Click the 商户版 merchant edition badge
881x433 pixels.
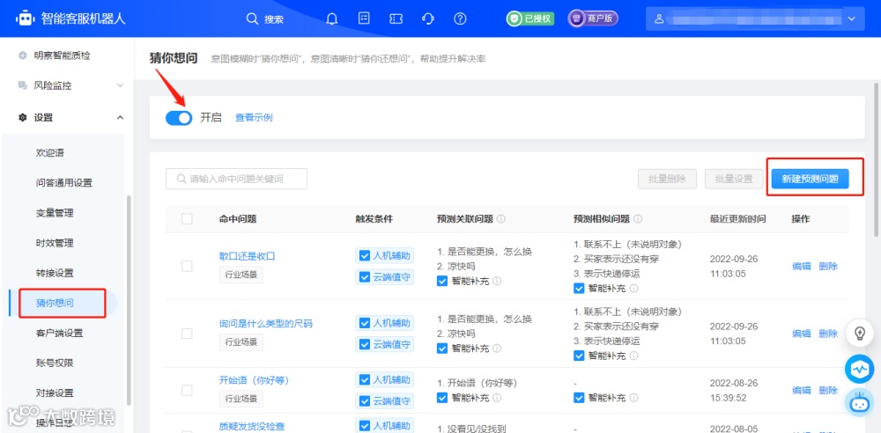(593, 18)
